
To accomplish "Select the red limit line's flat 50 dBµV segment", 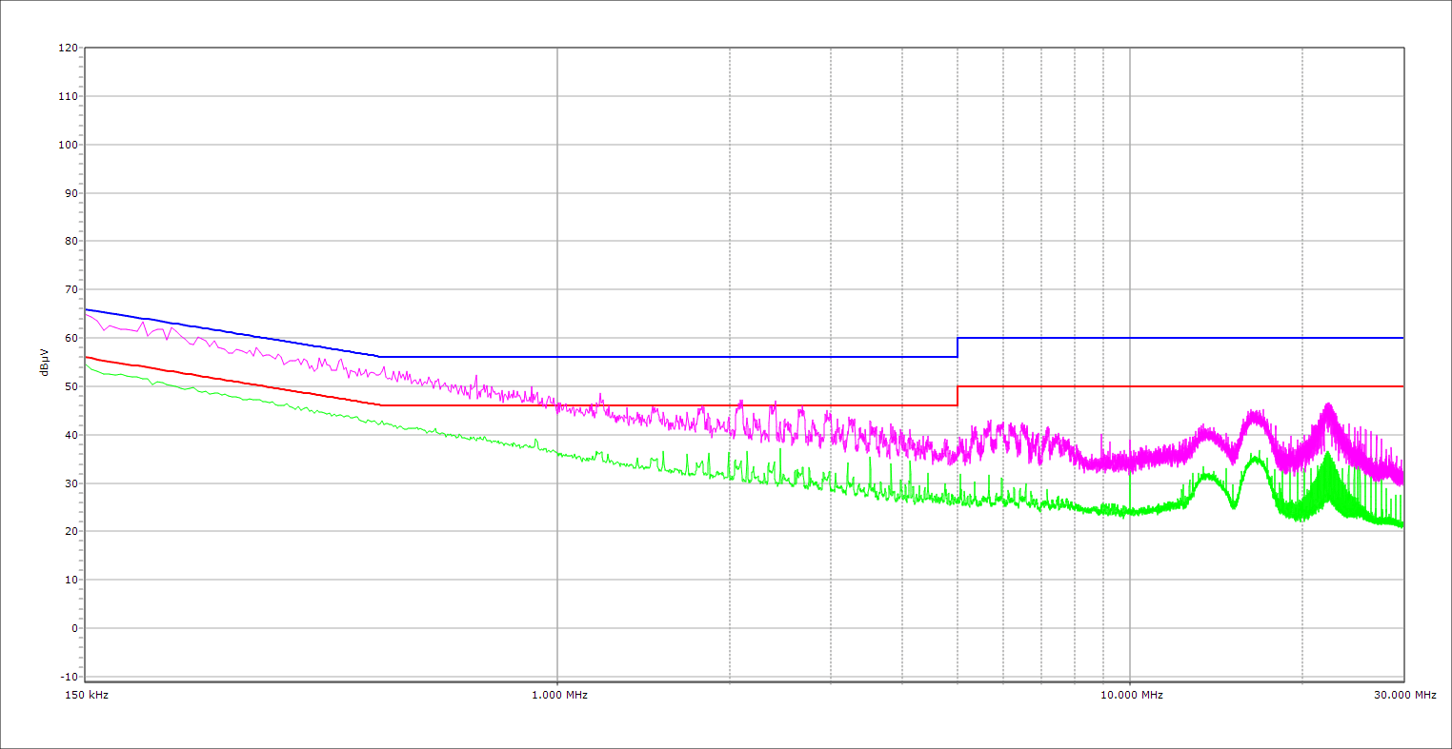I will (1181, 386).
